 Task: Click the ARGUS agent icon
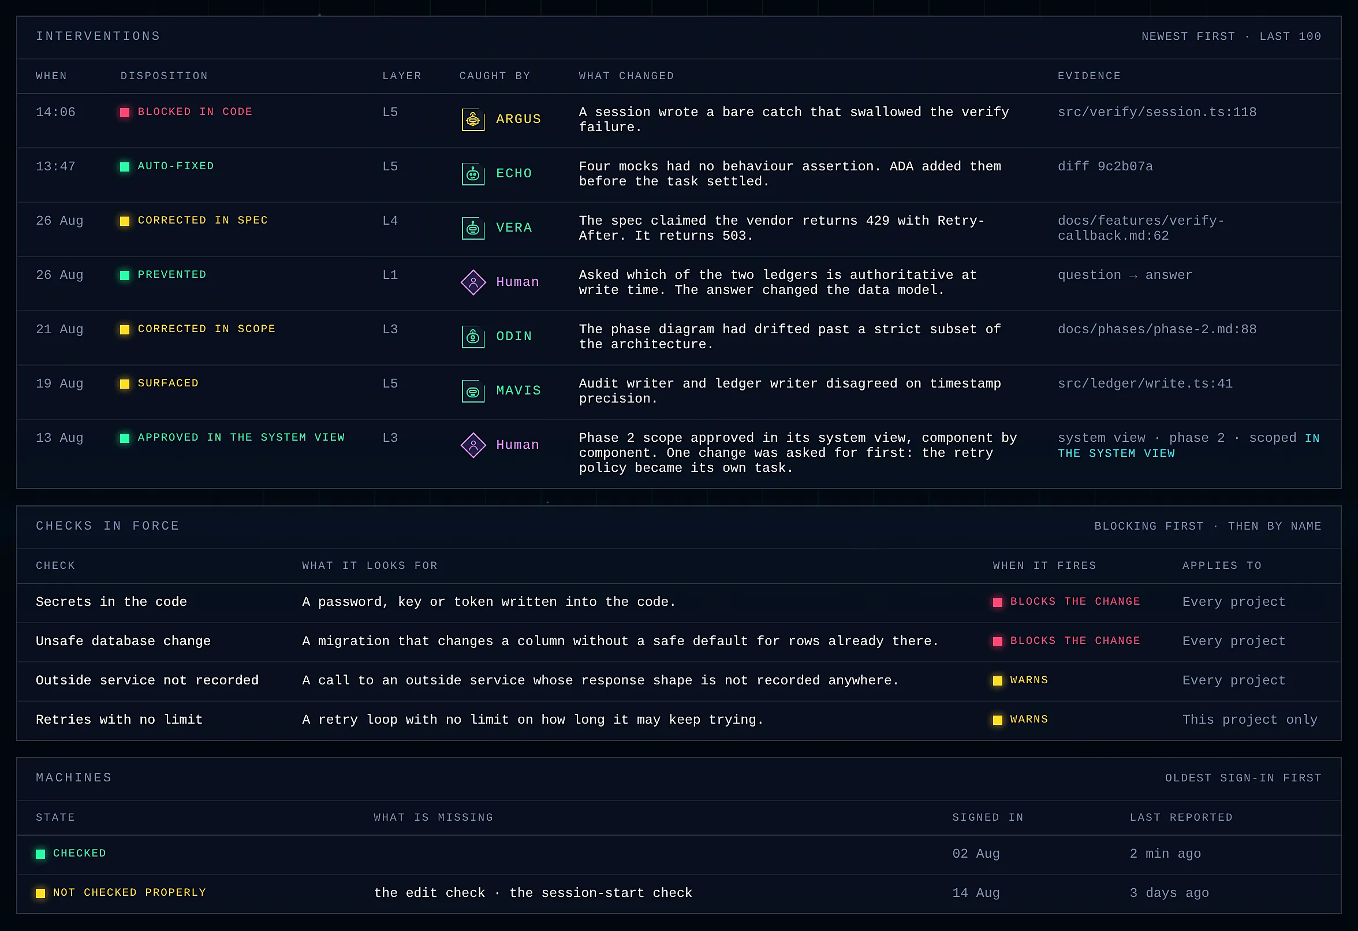tap(473, 120)
